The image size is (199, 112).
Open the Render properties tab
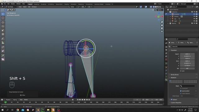[166, 47]
